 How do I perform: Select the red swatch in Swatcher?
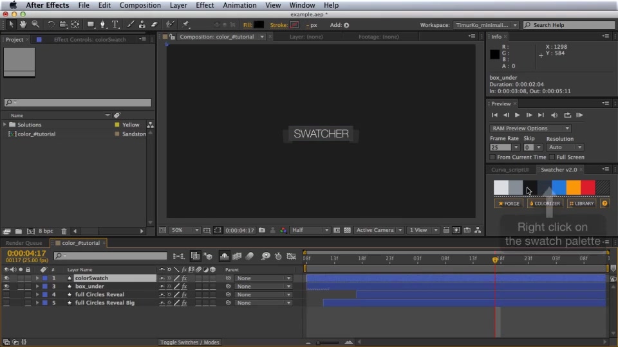tap(588, 187)
